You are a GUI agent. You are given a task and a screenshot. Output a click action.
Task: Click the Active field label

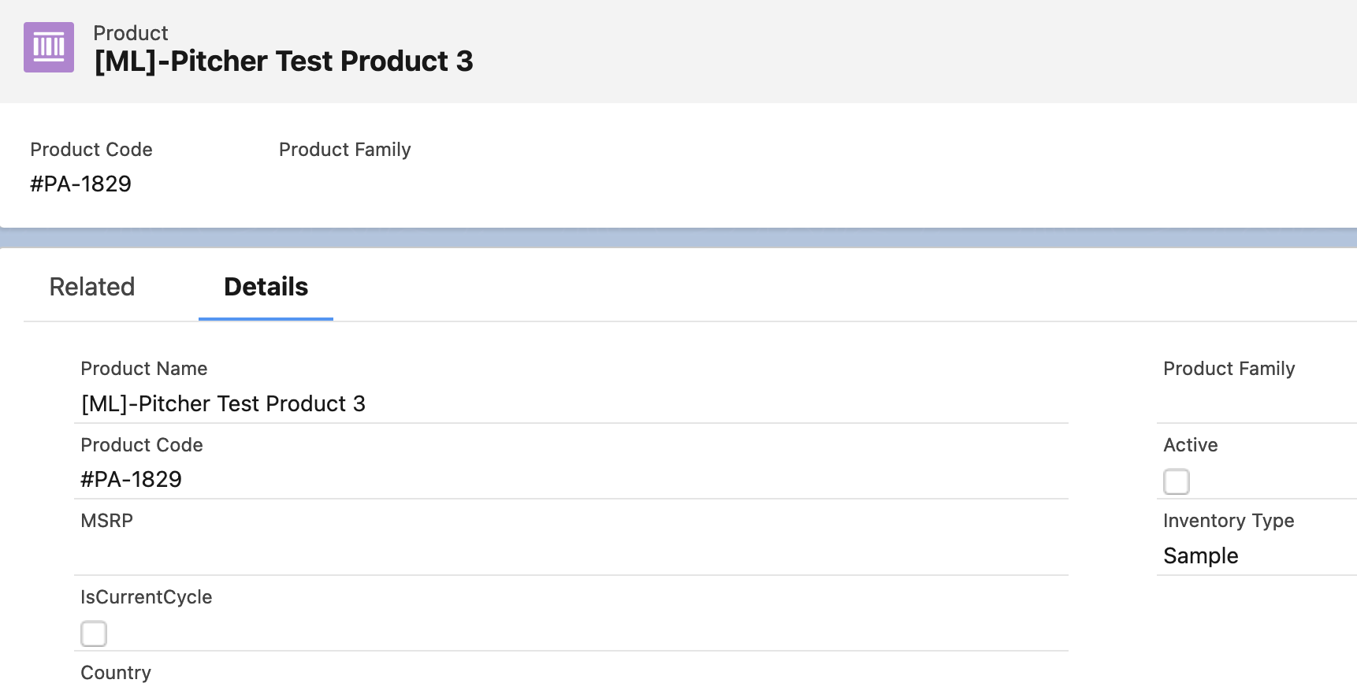(1191, 445)
